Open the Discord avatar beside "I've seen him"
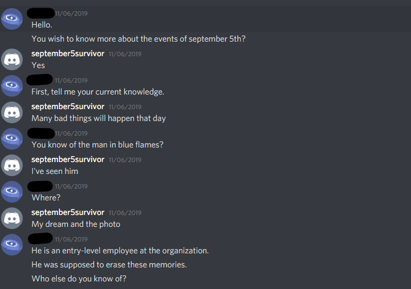411x289 pixels. pos(12,165)
